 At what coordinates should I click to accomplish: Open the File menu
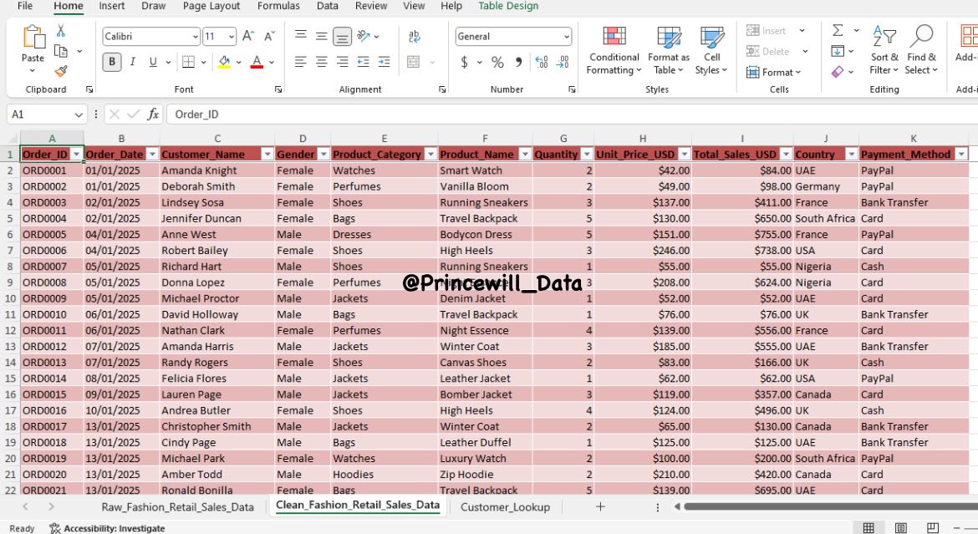(x=25, y=6)
